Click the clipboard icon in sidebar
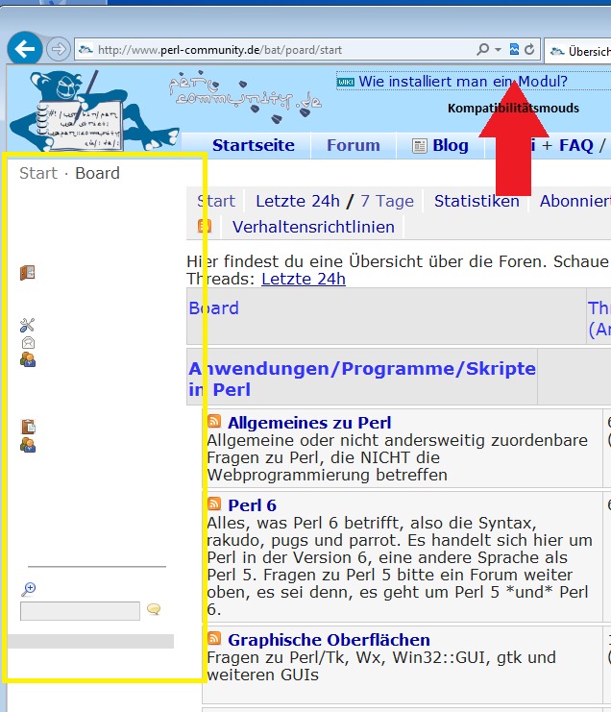 tap(28, 427)
